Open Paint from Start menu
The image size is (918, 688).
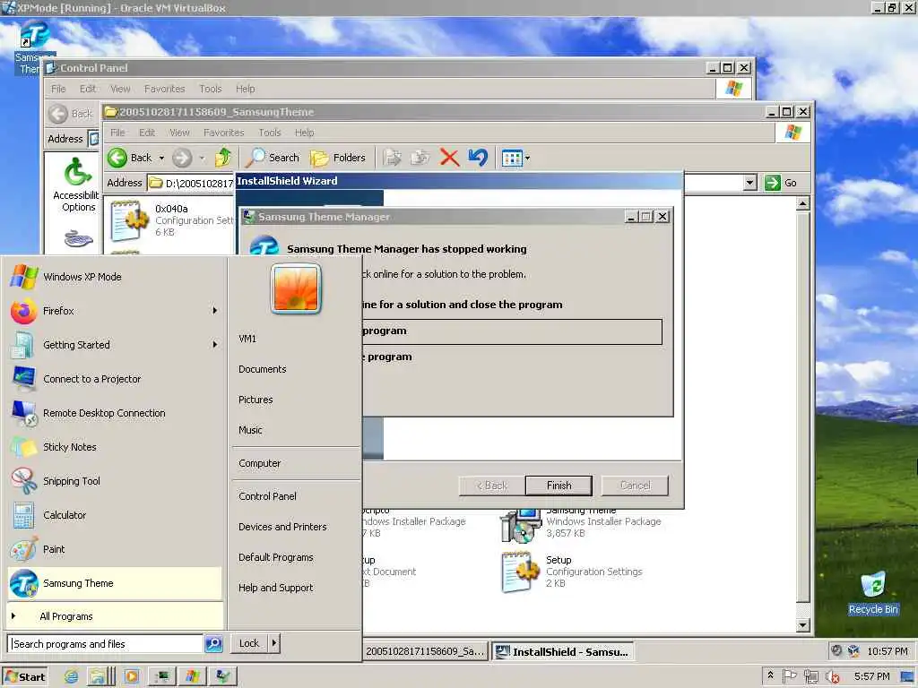tap(114, 549)
